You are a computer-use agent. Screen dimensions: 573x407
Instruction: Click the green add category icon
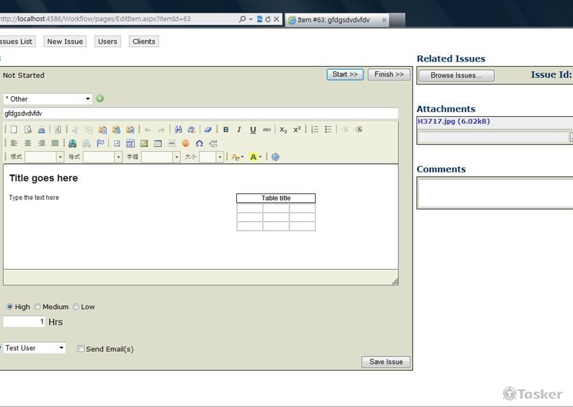point(99,99)
